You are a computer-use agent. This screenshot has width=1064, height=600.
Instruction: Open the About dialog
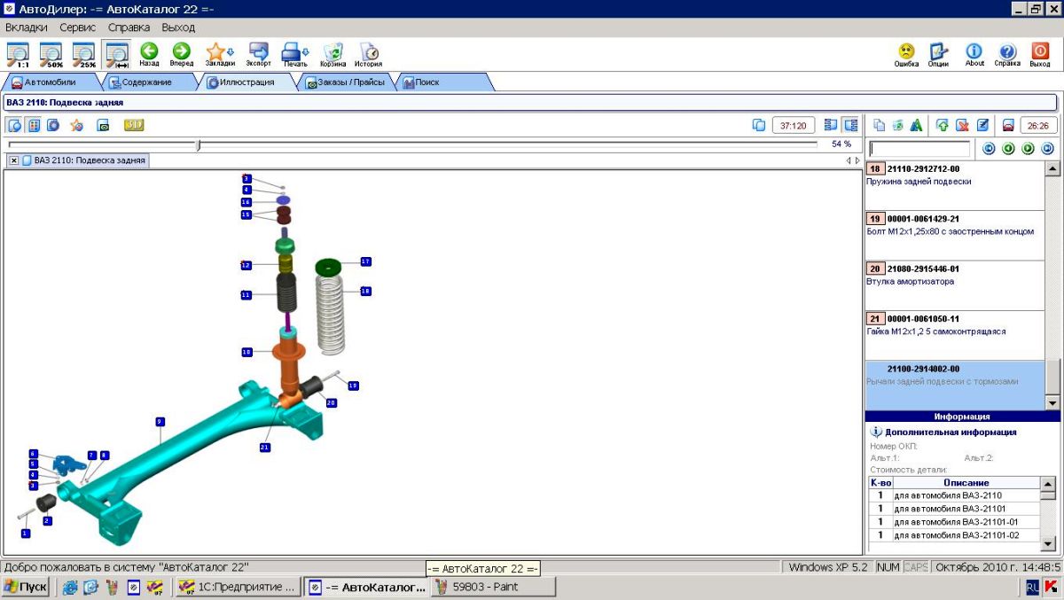974,54
